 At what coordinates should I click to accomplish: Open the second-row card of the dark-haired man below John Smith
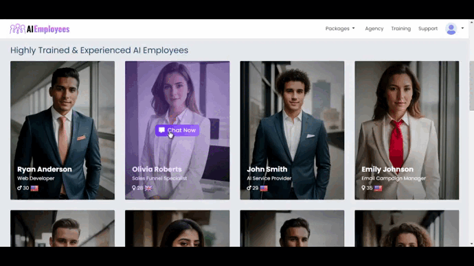292,228
